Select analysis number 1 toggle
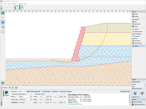146x109 pixels. pyautogui.click(x=16, y=88)
